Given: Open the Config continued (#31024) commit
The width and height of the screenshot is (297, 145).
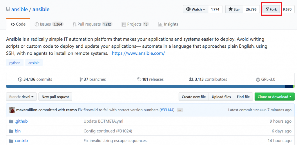Looking at the screenshot, I should [108, 131].
